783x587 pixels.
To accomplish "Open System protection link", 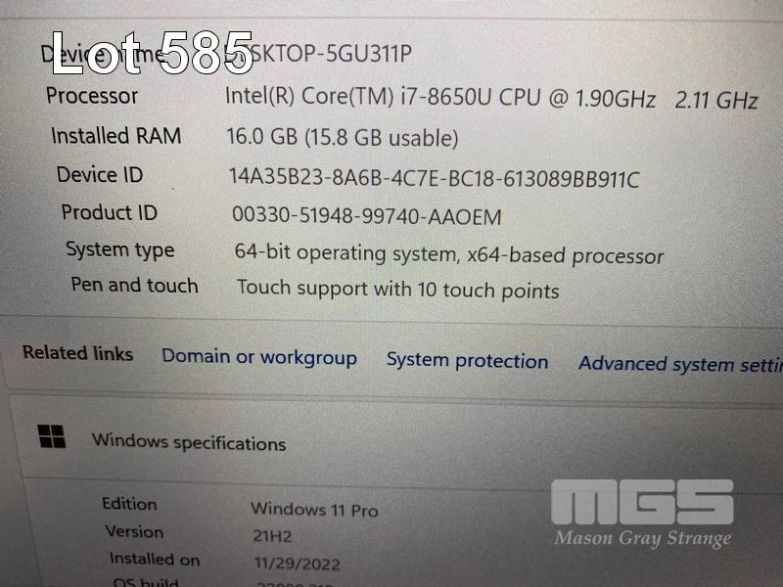I will pyautogui.click(x=468, y=360).
